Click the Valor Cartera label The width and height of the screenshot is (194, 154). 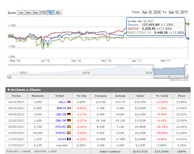[110, 151]
